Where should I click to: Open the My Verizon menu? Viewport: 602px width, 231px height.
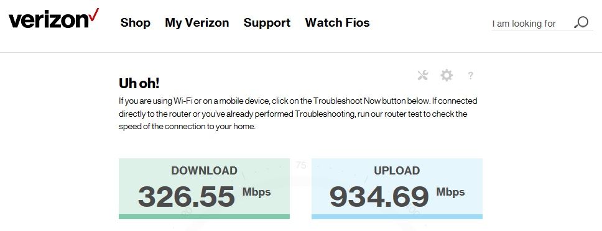pos(197,22)
